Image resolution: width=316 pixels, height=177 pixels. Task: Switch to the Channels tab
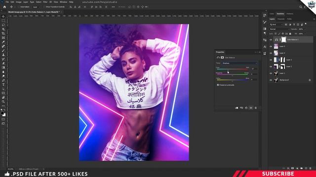click(x=281, y=19)
